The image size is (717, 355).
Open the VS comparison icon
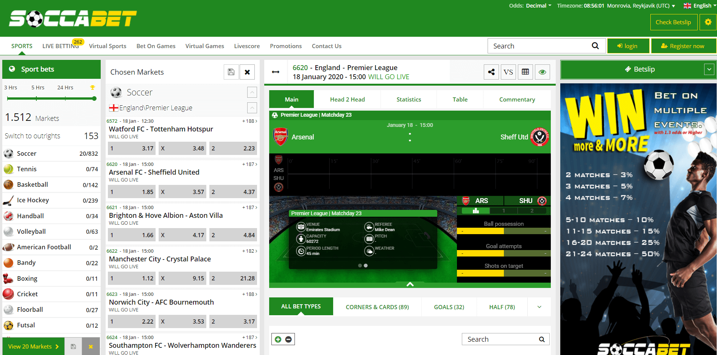[508, 72]
